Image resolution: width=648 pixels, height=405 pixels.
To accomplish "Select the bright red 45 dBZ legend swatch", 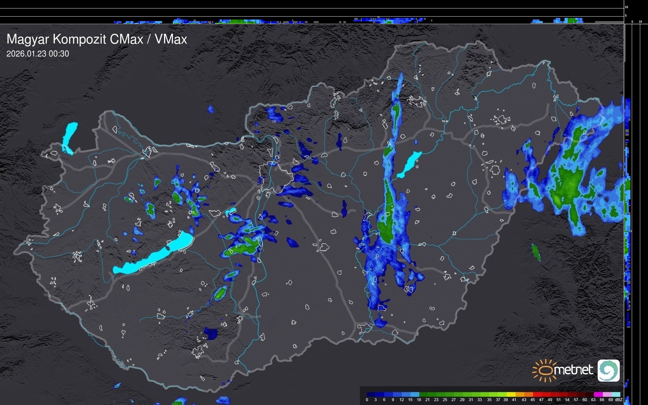I will pyautogui.click(x=537, y=394).
